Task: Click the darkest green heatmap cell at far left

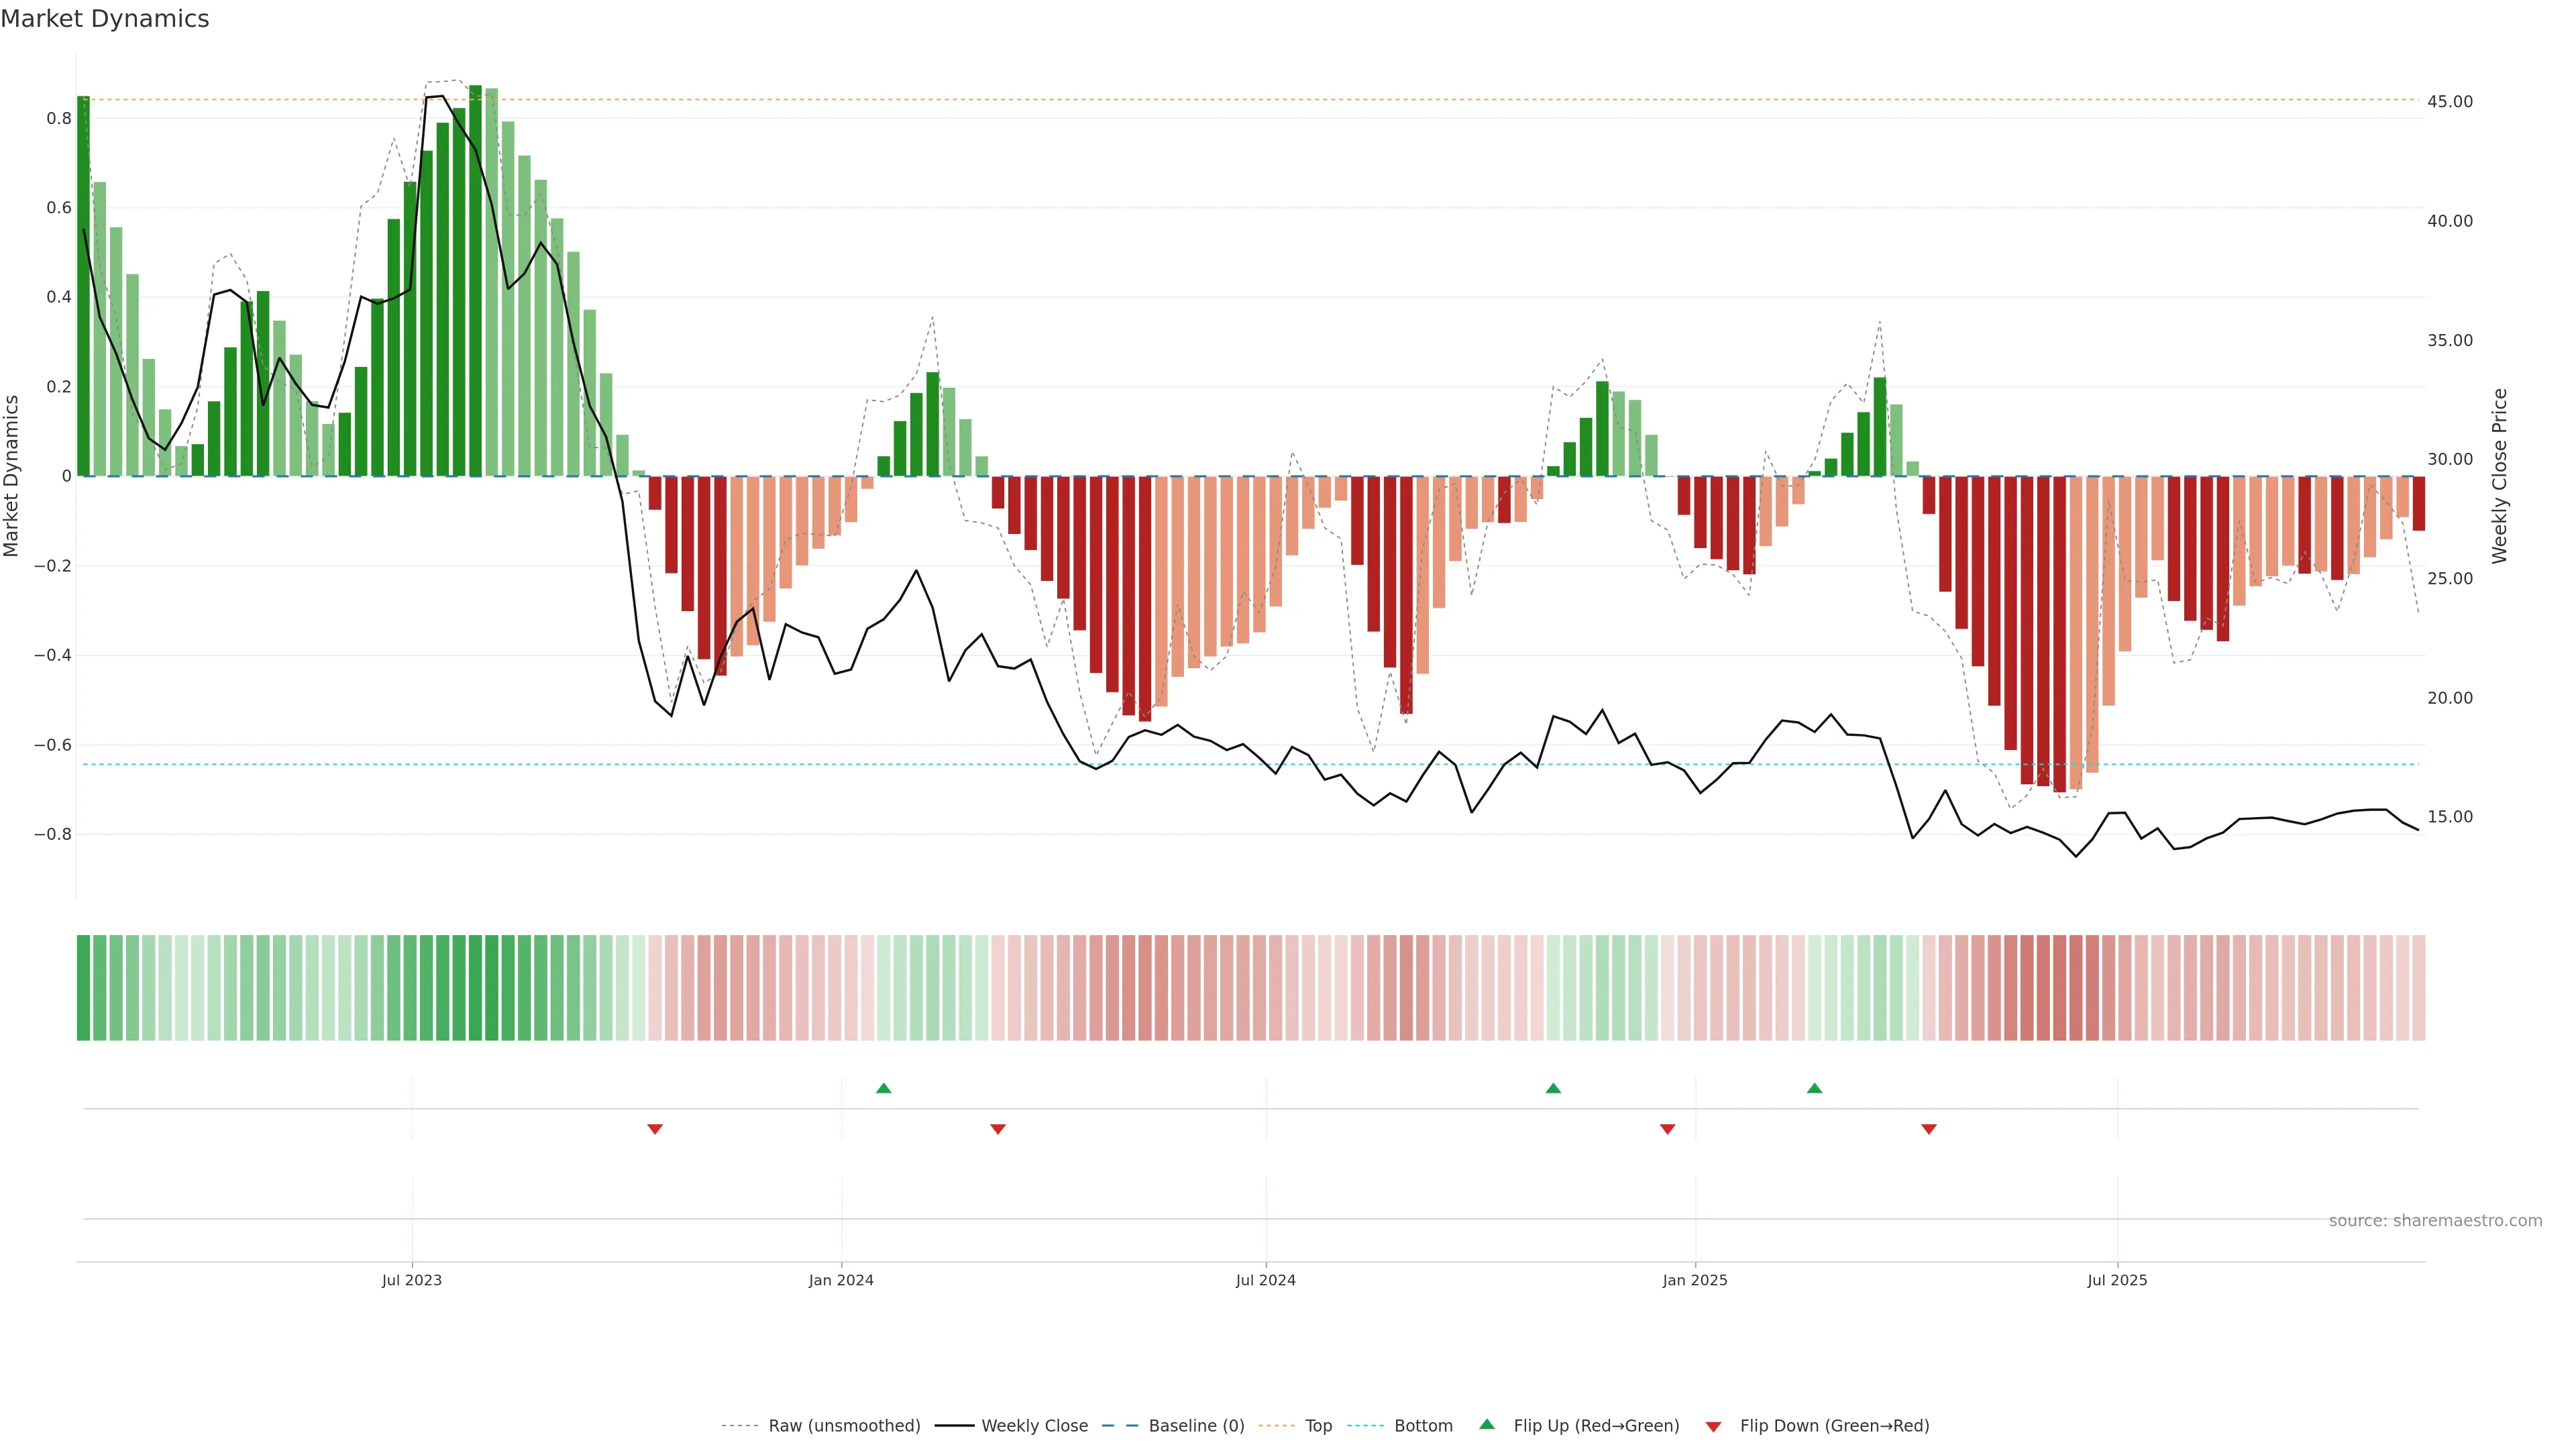Action: pyautogui.click(x=83, y=987)
